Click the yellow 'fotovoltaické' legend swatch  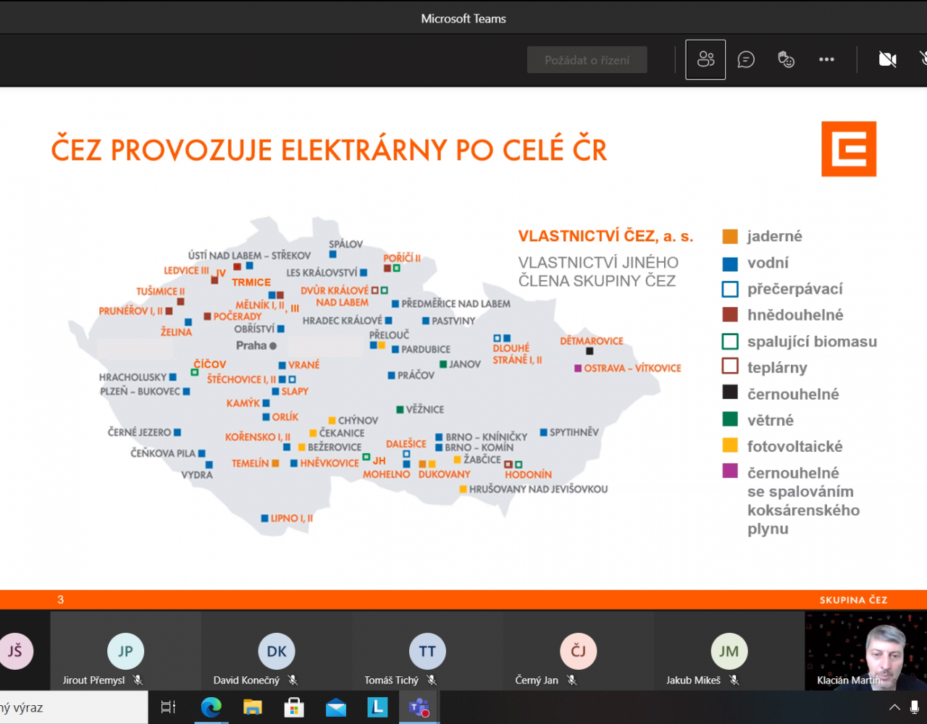coord(730,445)
